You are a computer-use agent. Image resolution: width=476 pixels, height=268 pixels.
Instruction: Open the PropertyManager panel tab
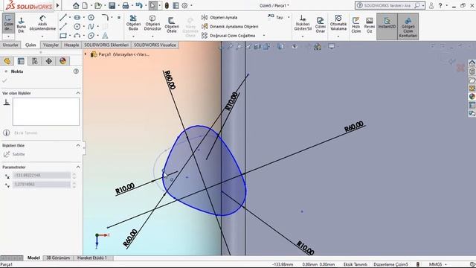pos(21,61)
